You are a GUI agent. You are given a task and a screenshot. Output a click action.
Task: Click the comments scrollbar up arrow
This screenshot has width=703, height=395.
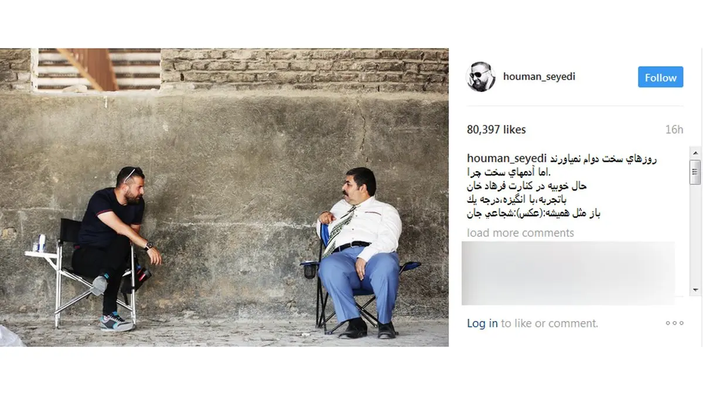tap(695, 152)
